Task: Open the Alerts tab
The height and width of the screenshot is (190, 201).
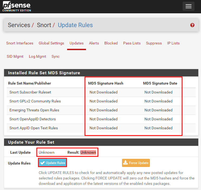Action: (94, 43)
